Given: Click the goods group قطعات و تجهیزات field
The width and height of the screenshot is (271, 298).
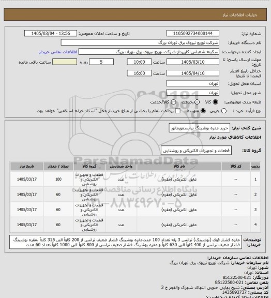Looking at the screenshot, I should 196,151.
